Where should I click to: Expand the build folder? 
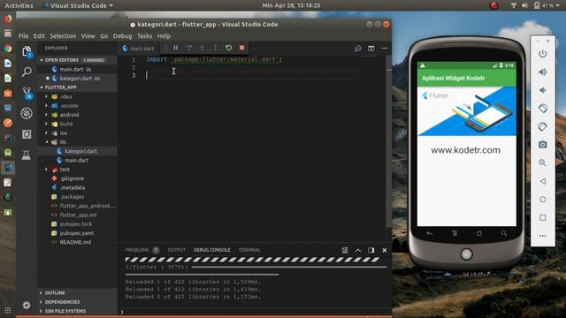coord(78,124)
